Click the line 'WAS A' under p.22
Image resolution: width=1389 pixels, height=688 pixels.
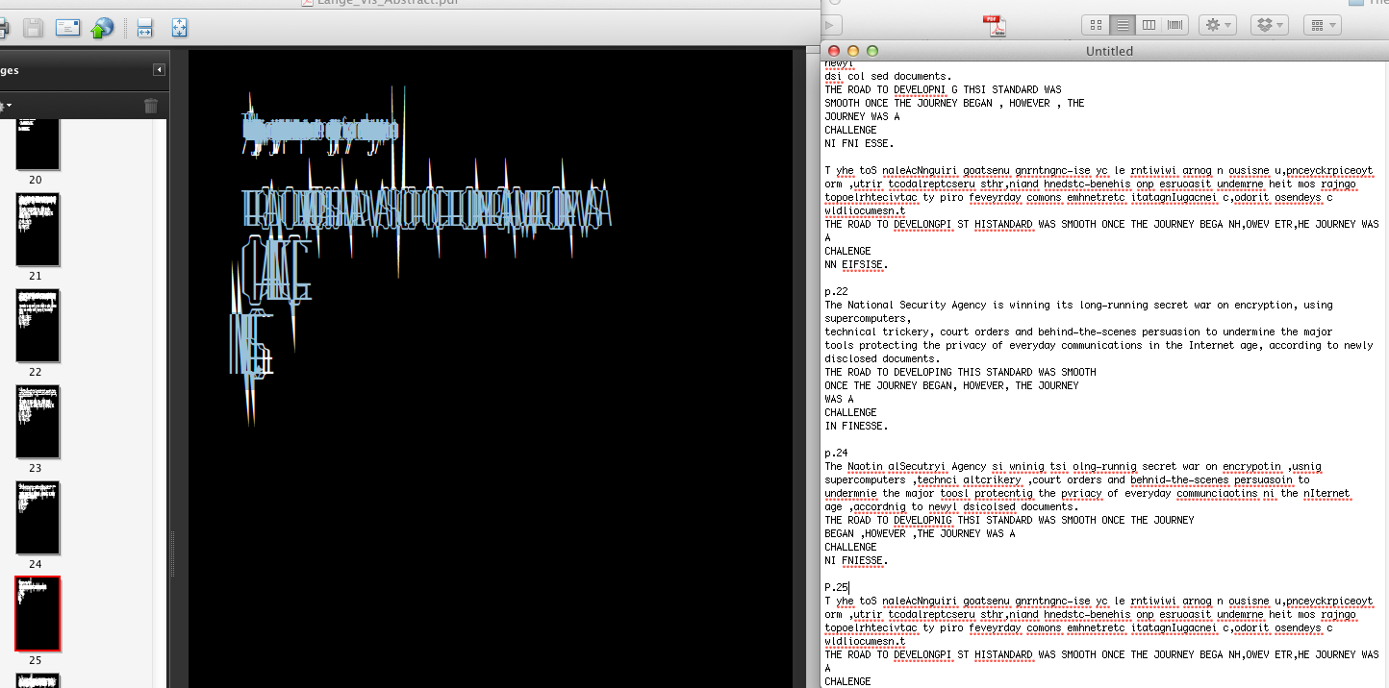(839, 399)
